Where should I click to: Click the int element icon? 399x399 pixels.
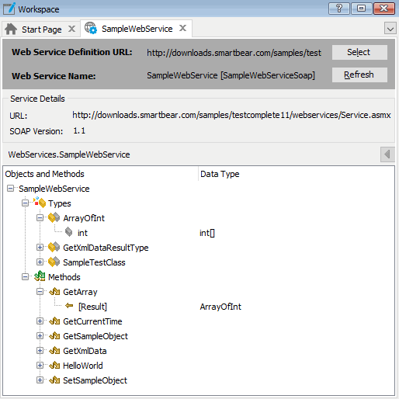click(69, 232)
